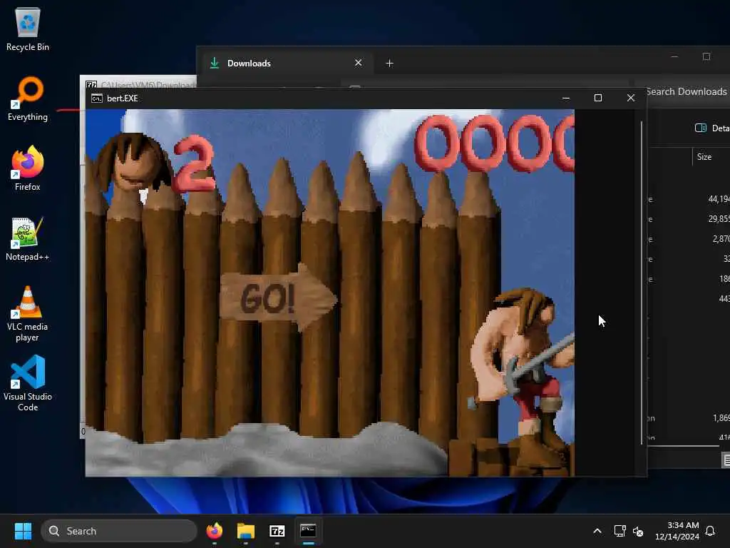Minimize the File Explorer window
This screenshot has width=730, height=548.
674,56
